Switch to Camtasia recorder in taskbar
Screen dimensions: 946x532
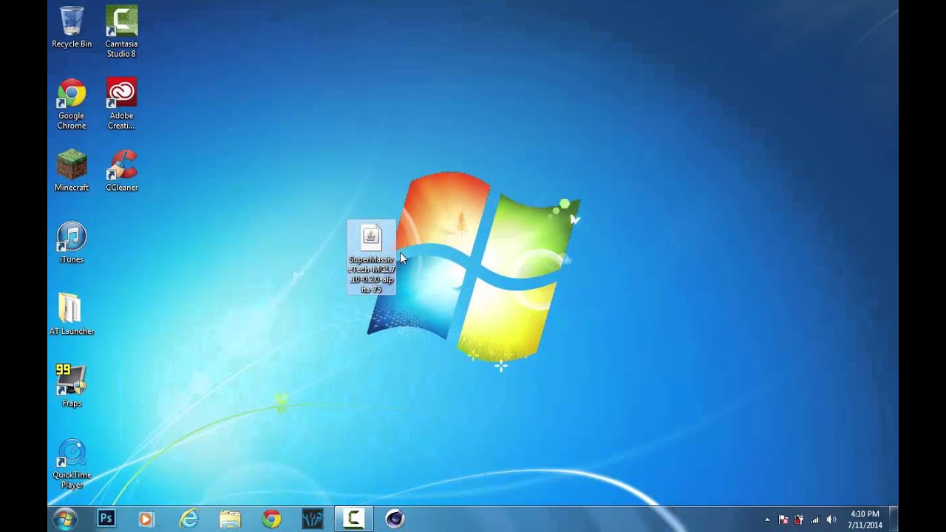coord(353,519)
